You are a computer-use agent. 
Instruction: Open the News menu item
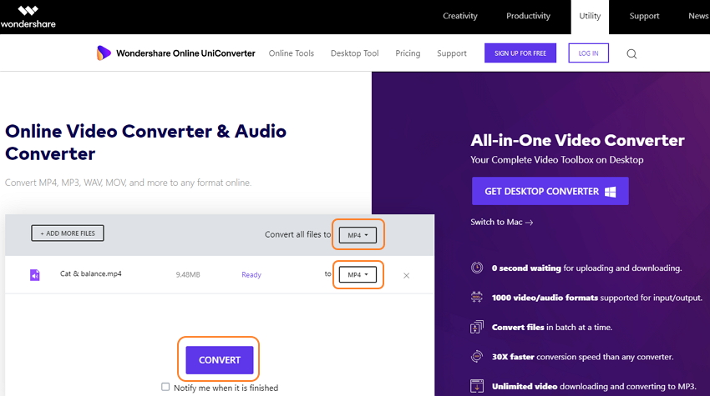(x=698, y=16)
